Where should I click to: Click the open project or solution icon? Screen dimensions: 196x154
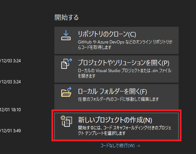click(x=67, y=63)
